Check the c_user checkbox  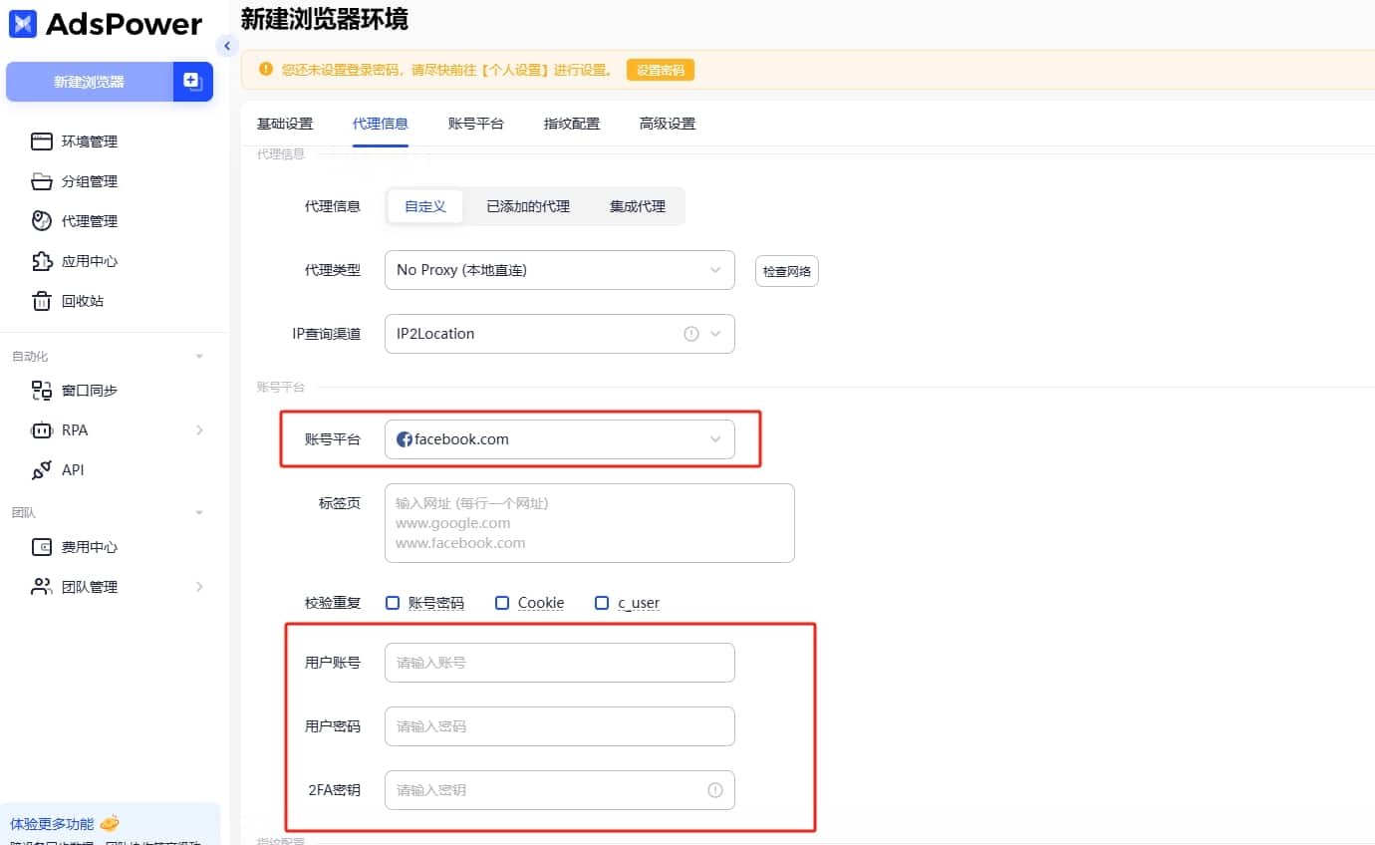(x=602, y=603)
